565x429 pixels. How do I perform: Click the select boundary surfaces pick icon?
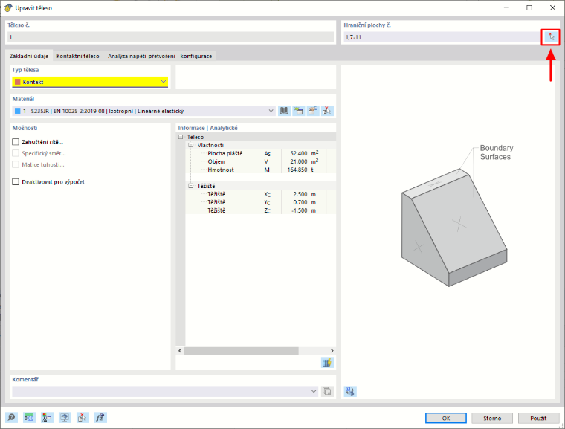click(551, 36)
